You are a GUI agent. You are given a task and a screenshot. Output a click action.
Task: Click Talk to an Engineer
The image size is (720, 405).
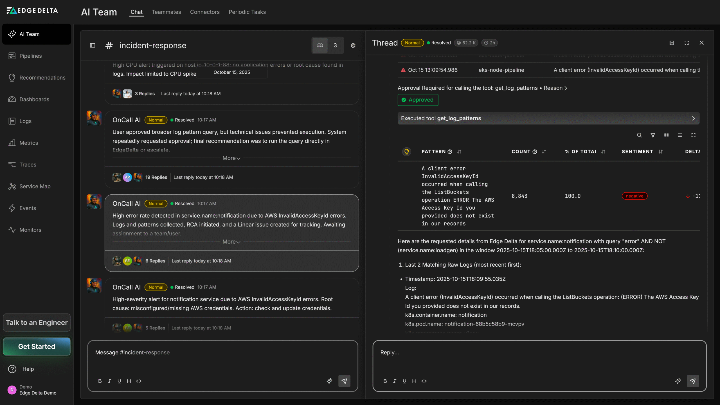click(36, 322)
